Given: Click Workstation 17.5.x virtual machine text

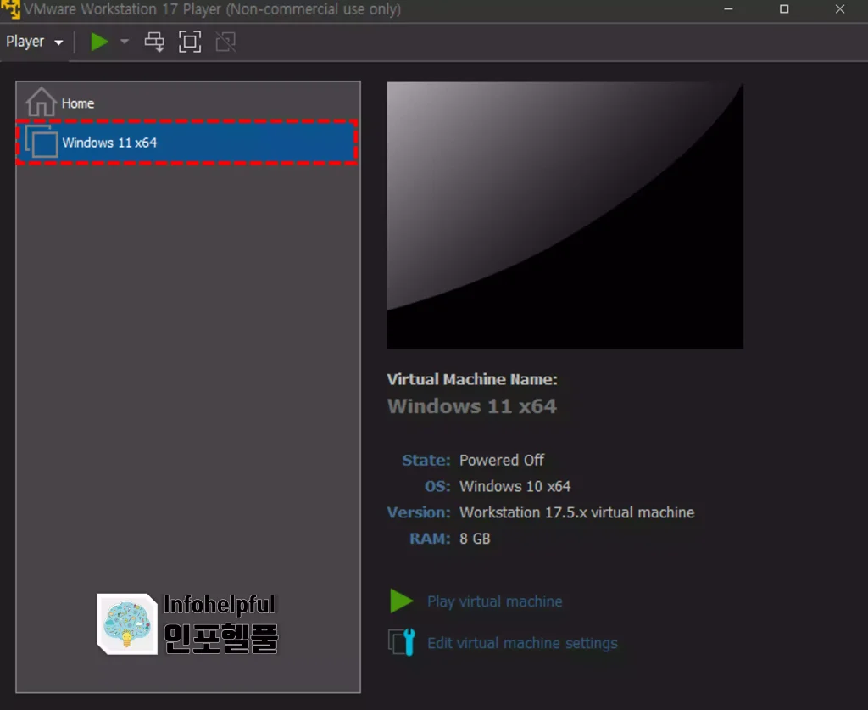Looking at the screenshot, I should (576, 512).
